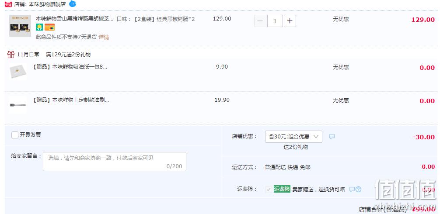Viewport: 440px width, 214px height.
Task: Click the 11月日常 promotion label
Action: click(28, 54)
